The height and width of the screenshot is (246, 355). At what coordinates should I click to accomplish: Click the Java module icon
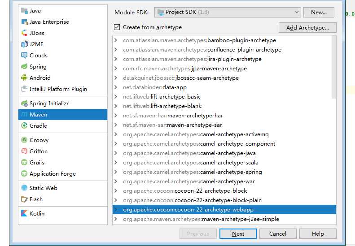[24, 11]
